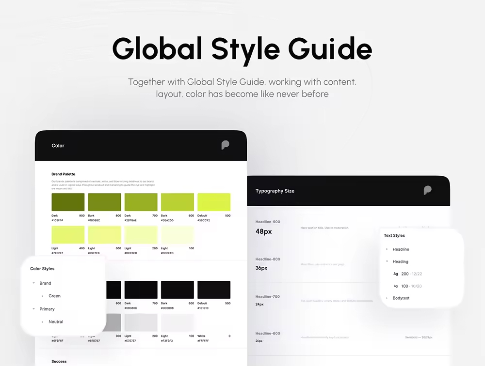Pick the black Dark 600 swatch #0D0B0B
This screenshot has height=366, width=485.
click(178, 290)
